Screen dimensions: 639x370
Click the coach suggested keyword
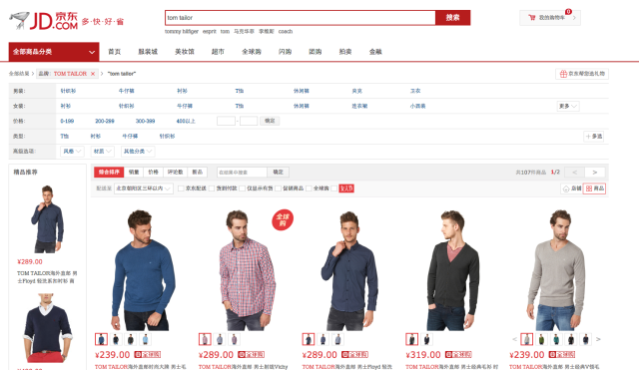pyautogui.click(x=286, y=31)
